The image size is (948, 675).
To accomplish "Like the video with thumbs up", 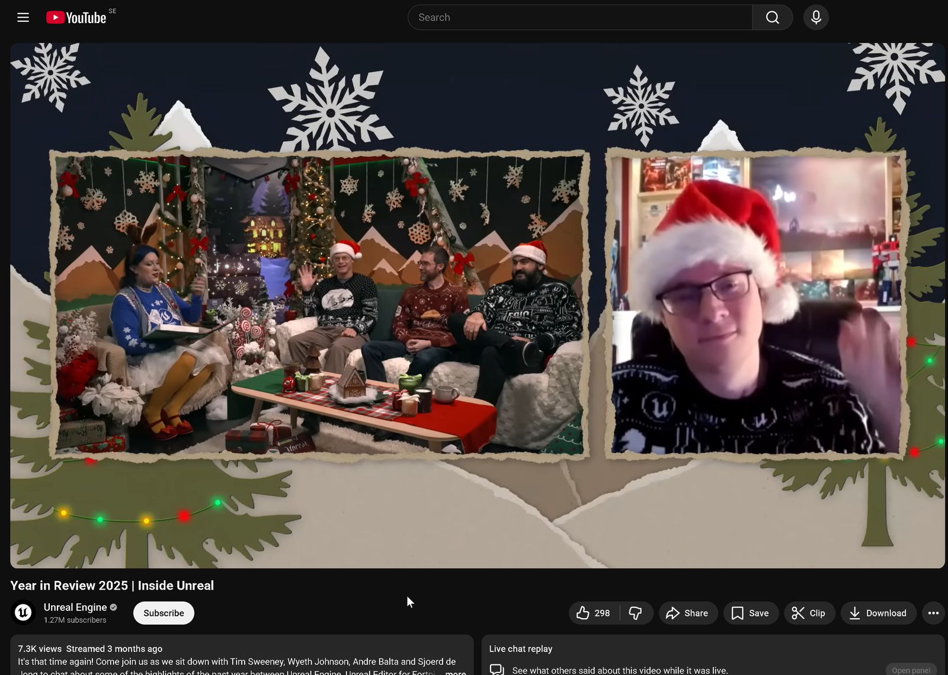I will pos(594,613).
